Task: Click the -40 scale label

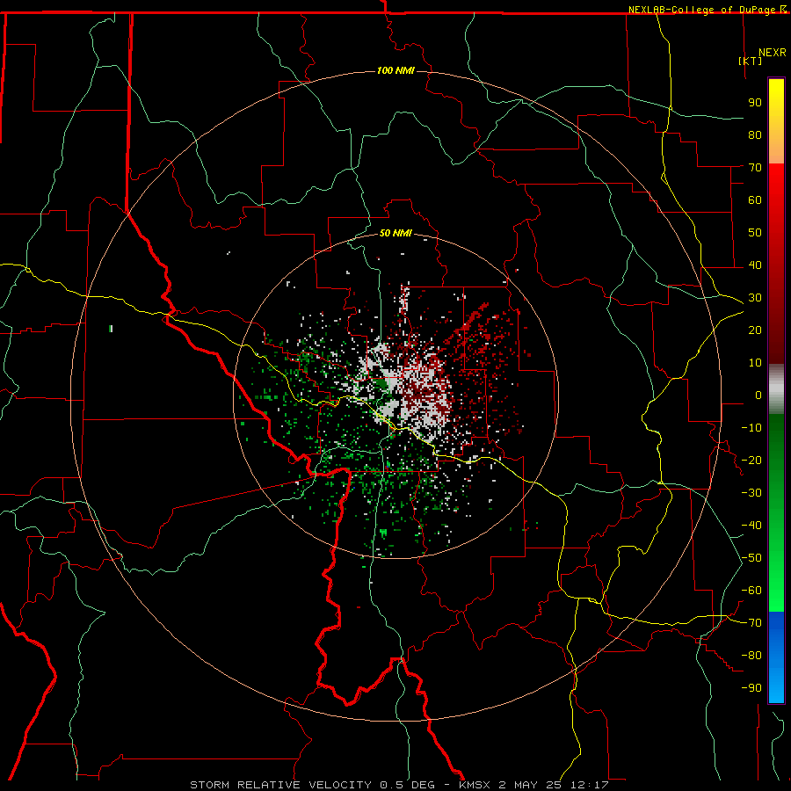Action: point(751,526)
